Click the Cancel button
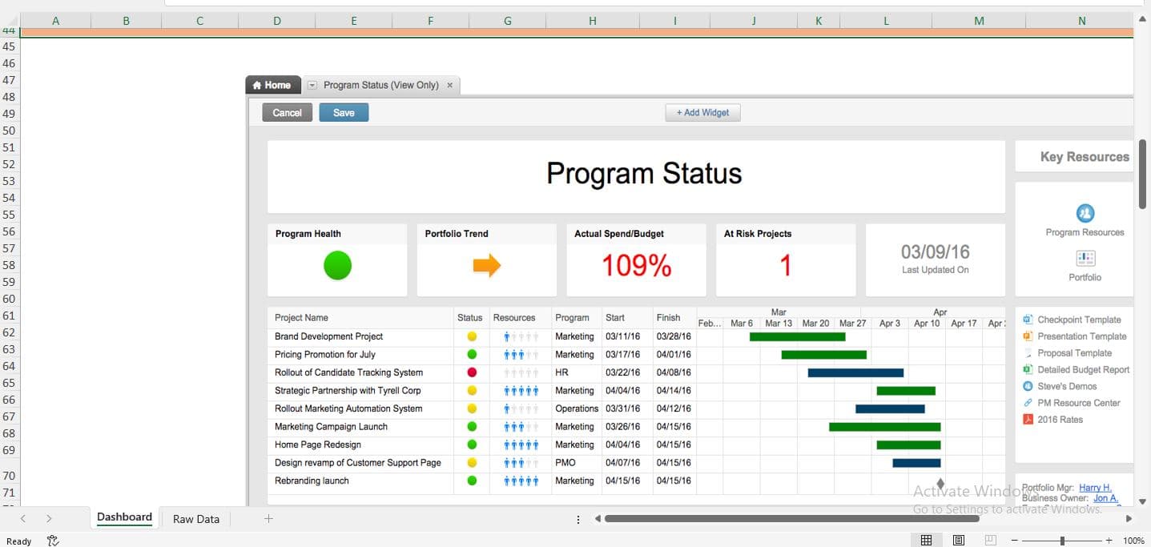Image resolution: width=1151 pixels, height=547 pixels. pos(287,113)
